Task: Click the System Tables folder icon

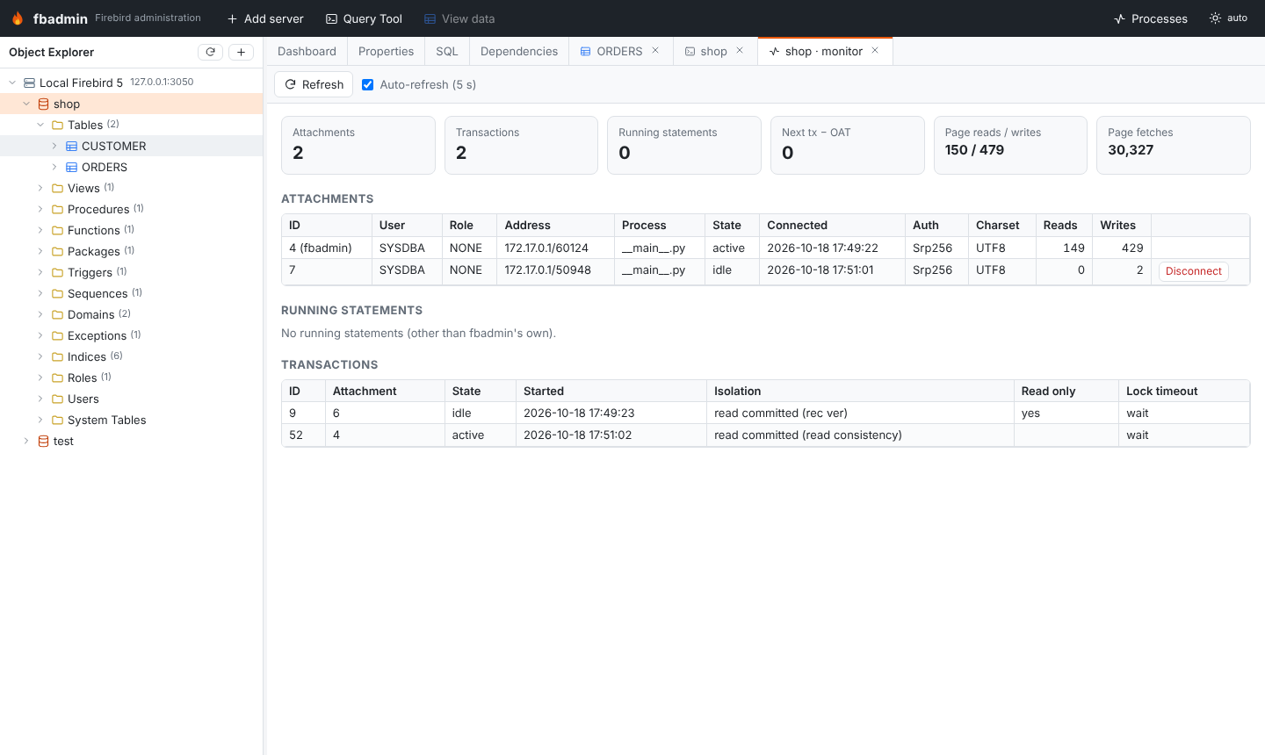Action: pyautogui.click(x=57, y=420)
